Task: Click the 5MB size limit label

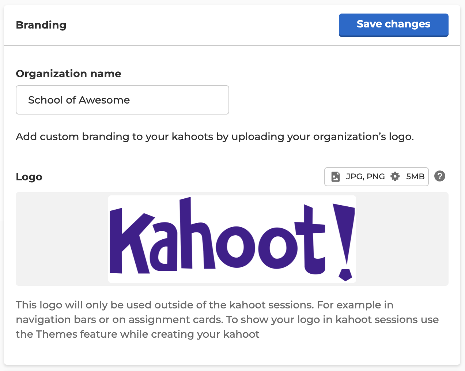Action: tap(415, 177)
